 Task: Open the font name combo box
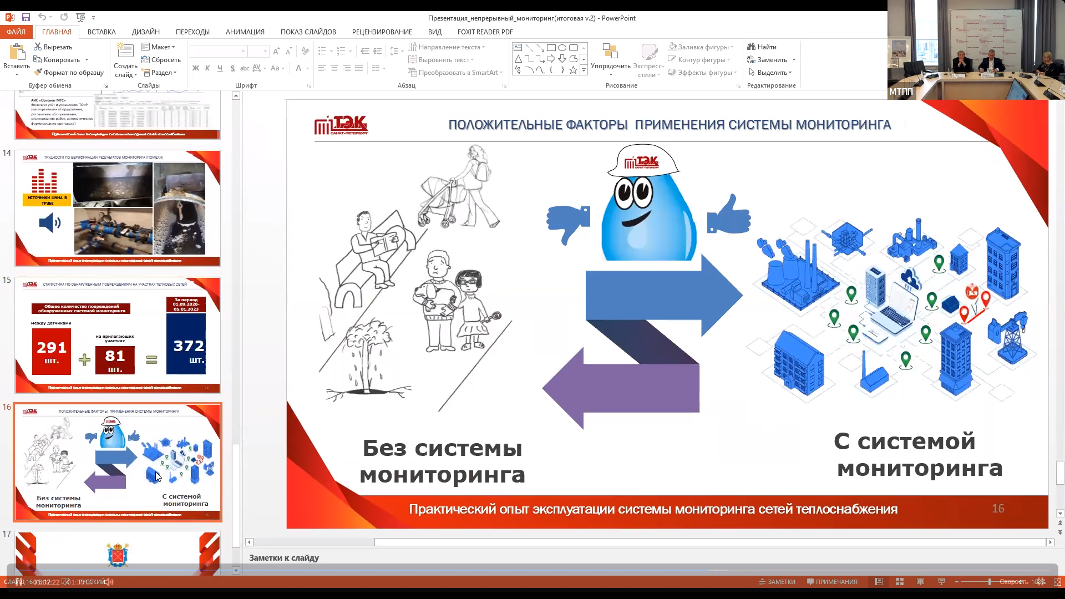pos(218,51)
